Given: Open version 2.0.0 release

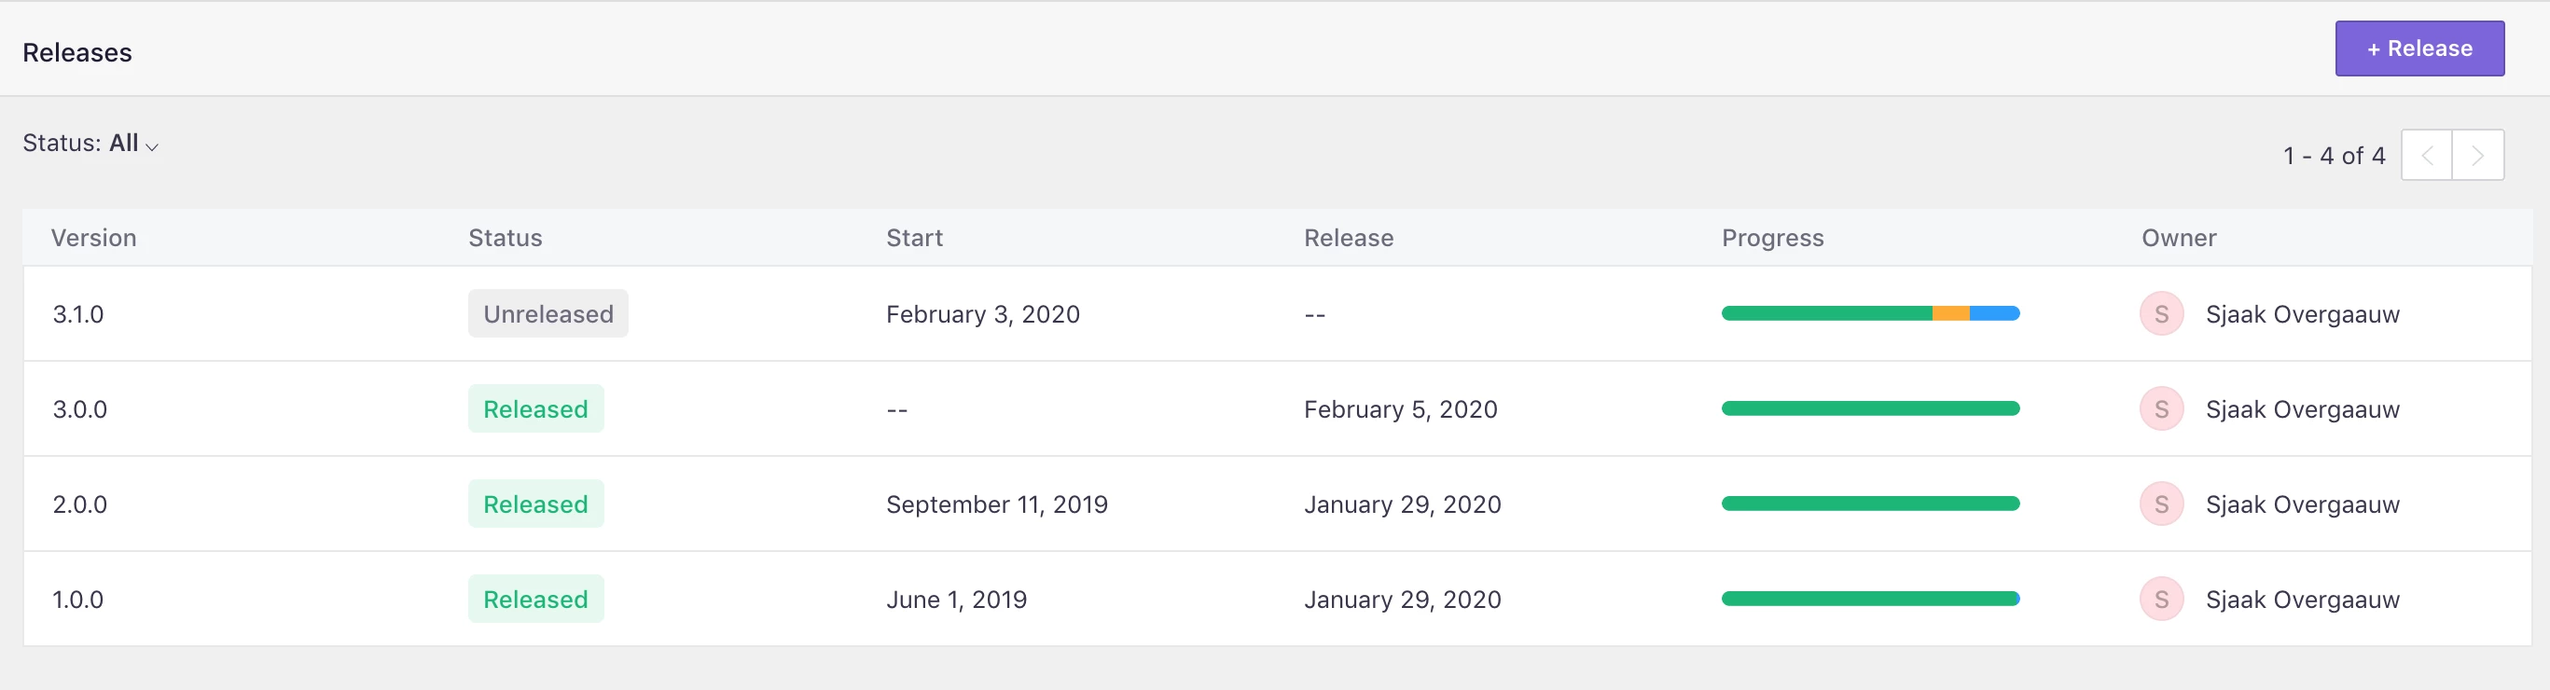Looking at the screenshot, I should (79, 504).
